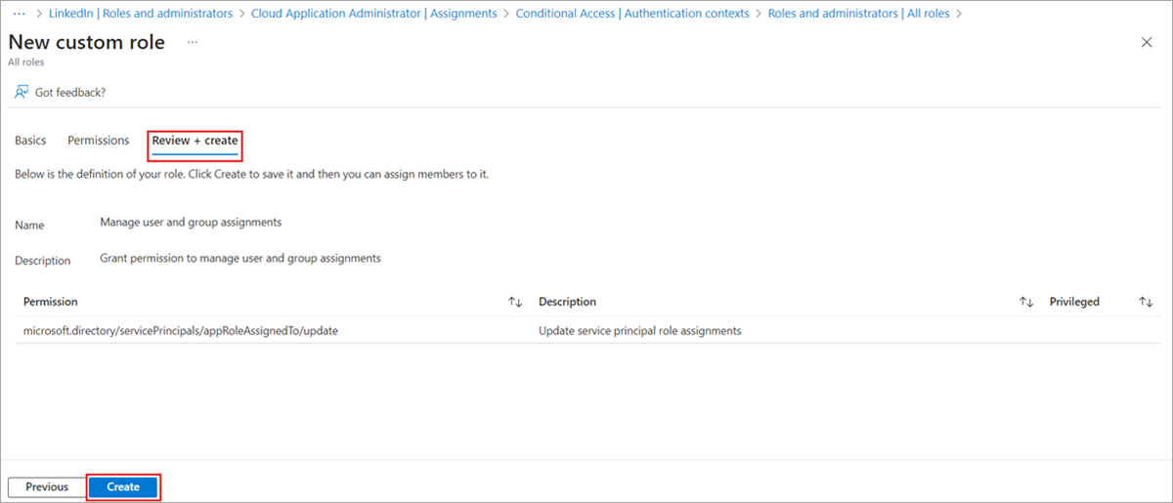Expand the collapsed breadcrumb ellipsis
Viewport: 1173px width, 503px height.
pyautogui.click(x=19, y=14)
